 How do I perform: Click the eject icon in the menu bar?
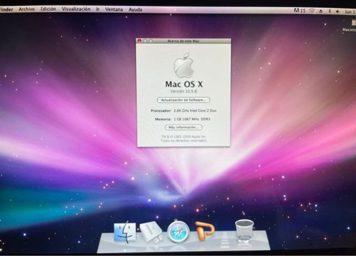coord(321,11)
